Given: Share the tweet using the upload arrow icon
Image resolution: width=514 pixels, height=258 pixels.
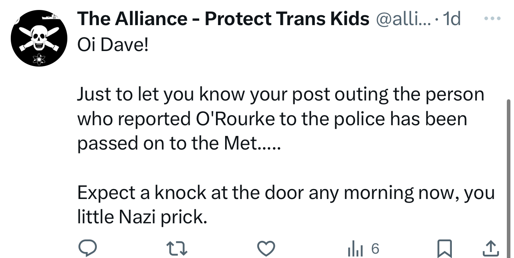Looking at the screenshot, I should pos(490,249).
